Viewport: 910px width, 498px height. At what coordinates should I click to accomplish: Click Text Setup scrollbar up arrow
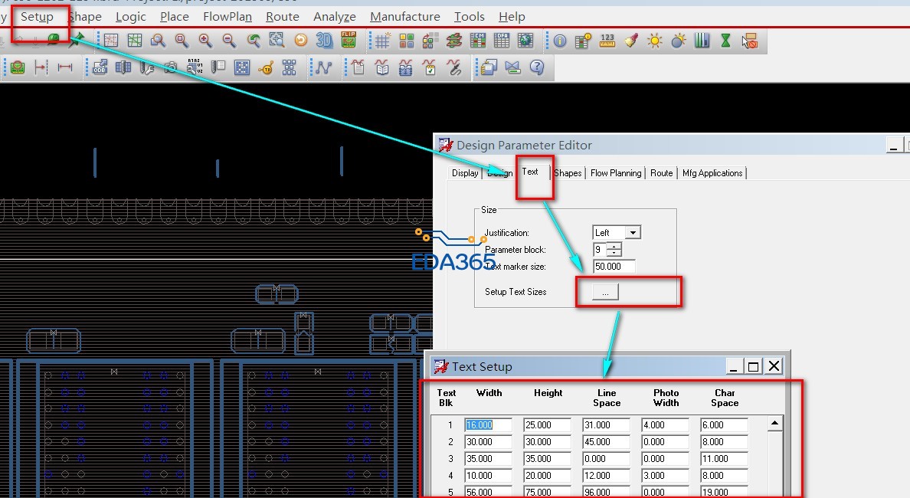[x=775, y=423]
